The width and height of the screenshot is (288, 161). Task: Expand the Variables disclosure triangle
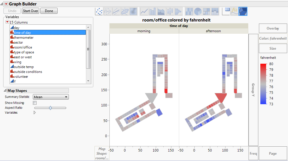click(x=35, y=113)
